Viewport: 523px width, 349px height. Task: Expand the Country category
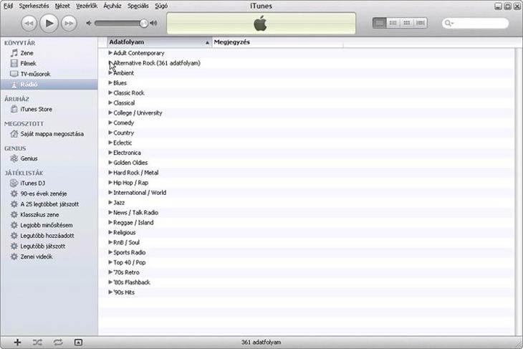pyautogui.click(x=110, y=133)
